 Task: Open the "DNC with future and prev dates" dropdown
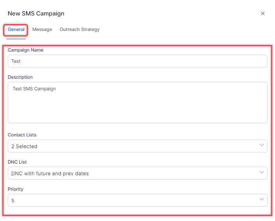tap(50, 173)
